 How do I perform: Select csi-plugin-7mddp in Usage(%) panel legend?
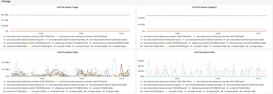pyautogui.click(x=200, y=46)
